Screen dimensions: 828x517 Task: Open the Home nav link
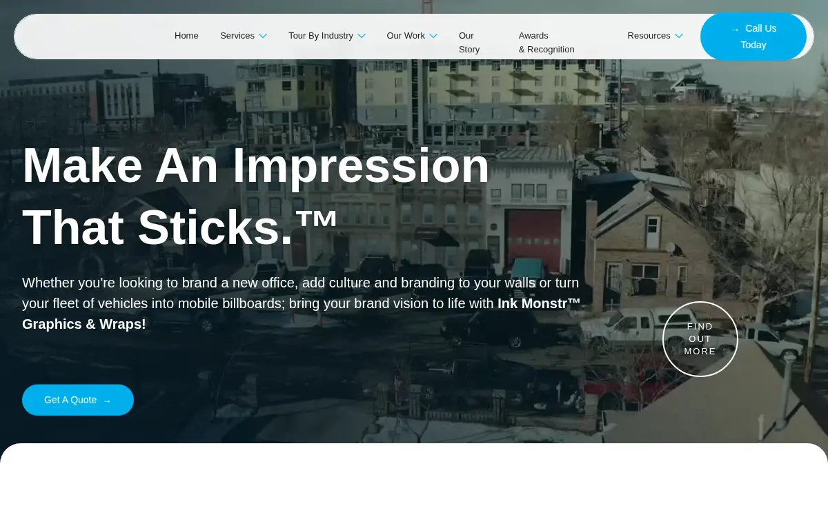[x=186, y=36]
